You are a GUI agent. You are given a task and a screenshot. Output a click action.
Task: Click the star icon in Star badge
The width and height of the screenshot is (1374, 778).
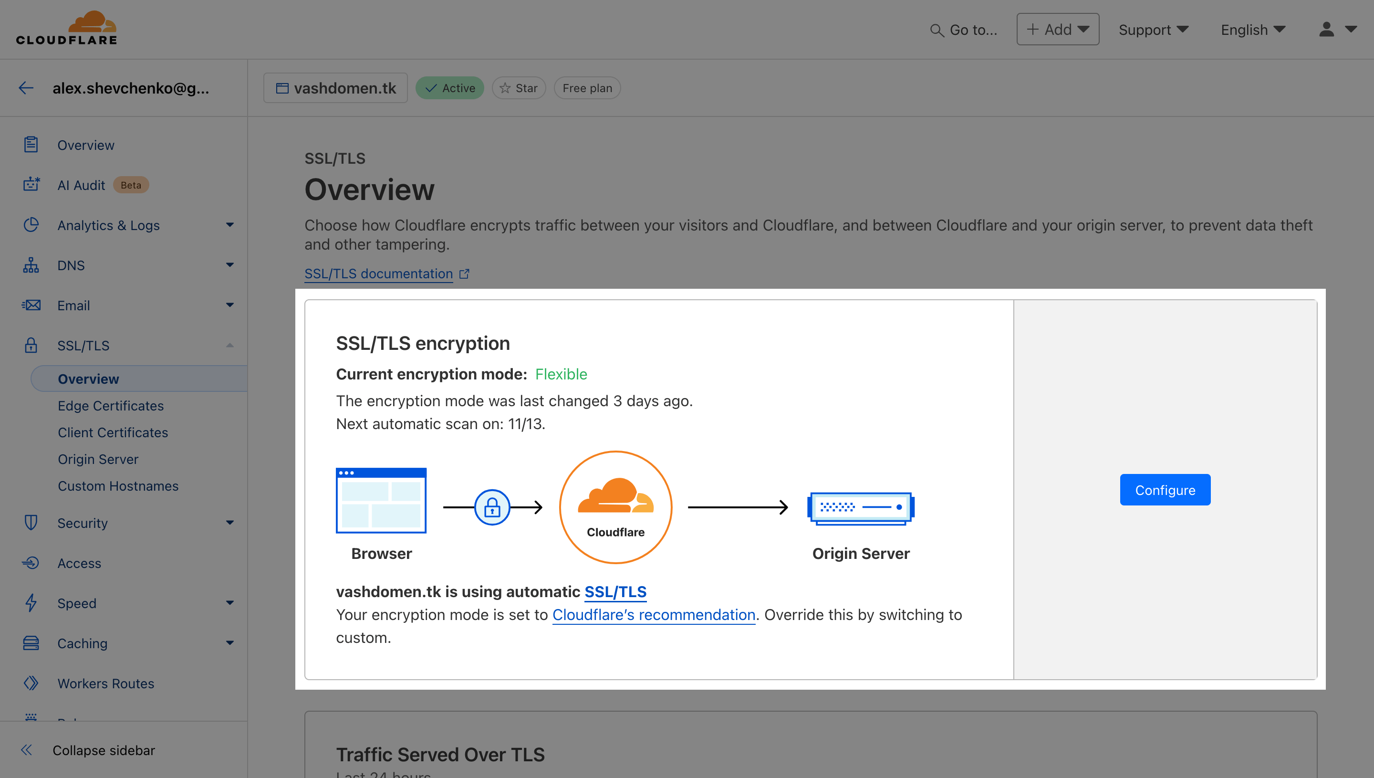[505, 88]
